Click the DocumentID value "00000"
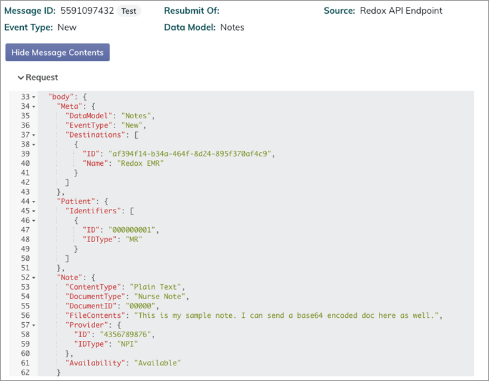 (140, 306)
